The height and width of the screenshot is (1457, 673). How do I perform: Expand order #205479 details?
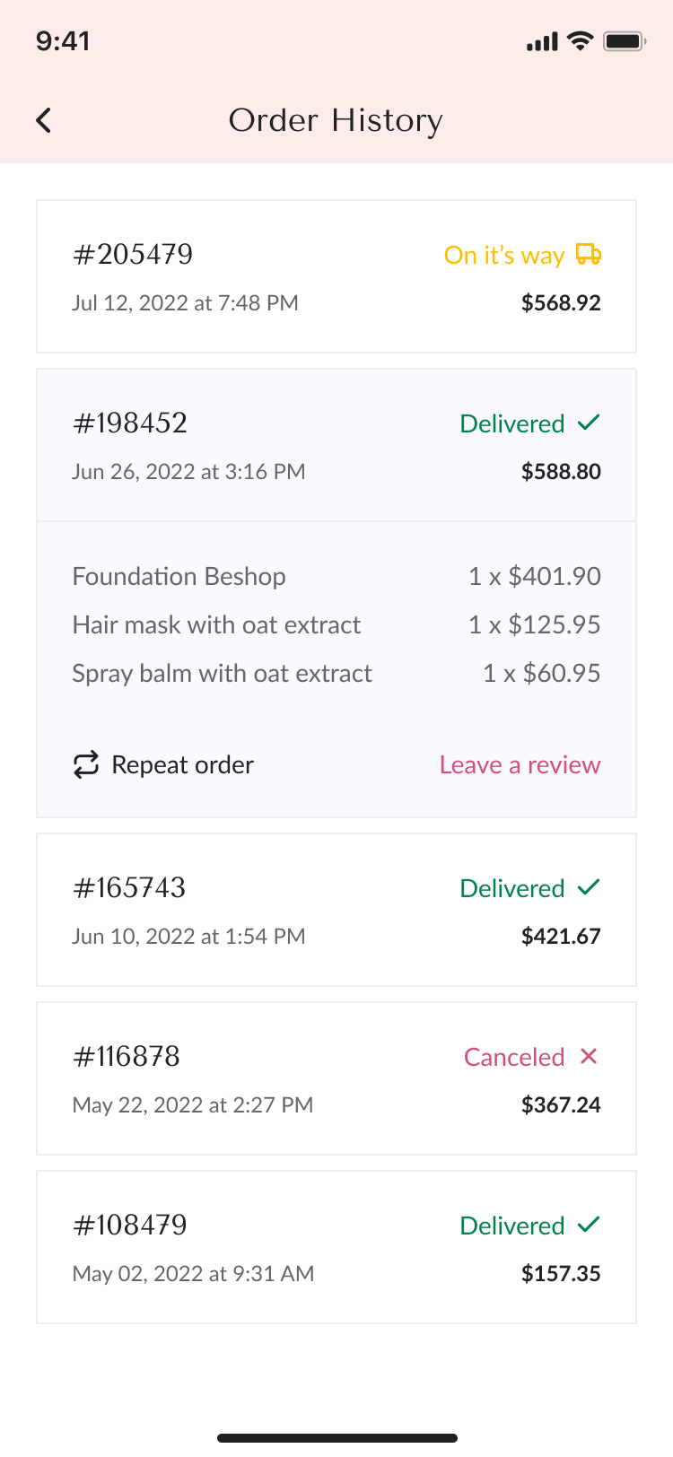[x=336, y=276]
